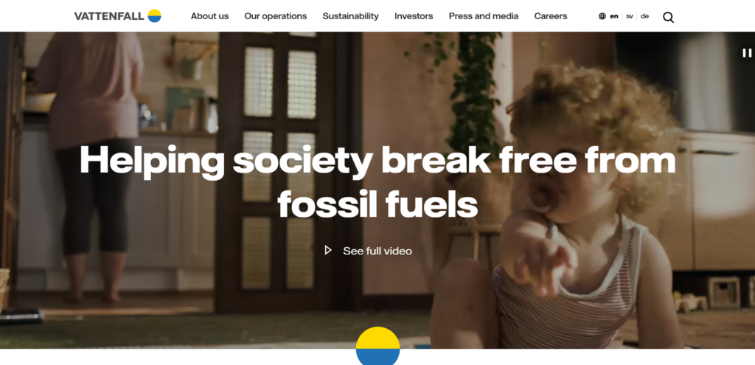This screenshot has height=365, width=755.
Task: Expand the Our operations menu
Action: (276, 16)
